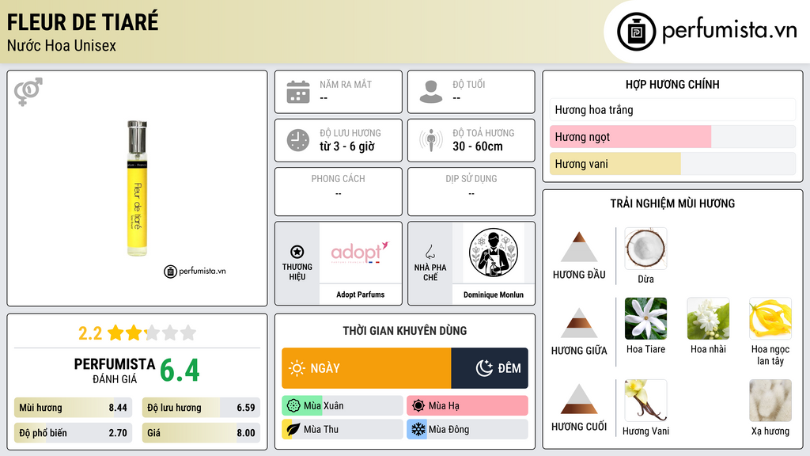The width and height of the screenshot is (810, 456).
Task: Click the star badge icon above Thương hiệu
Action: pyautogui.click(x=297, y=252)
